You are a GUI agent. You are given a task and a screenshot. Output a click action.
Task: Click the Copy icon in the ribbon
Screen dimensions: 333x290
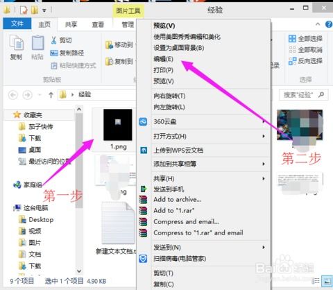(17, 43)
